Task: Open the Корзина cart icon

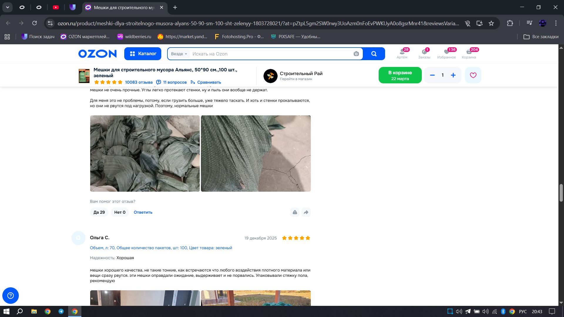Action: click(469, 53)
